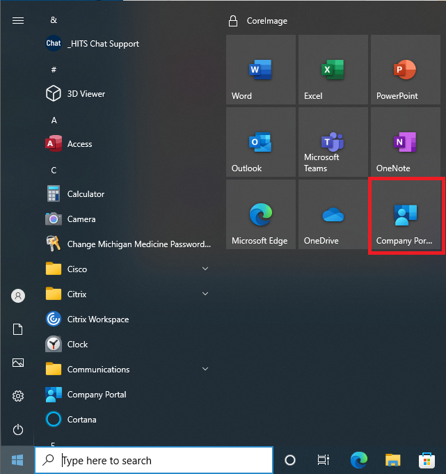Open File Explorer from the taskbar

[392, 460]
